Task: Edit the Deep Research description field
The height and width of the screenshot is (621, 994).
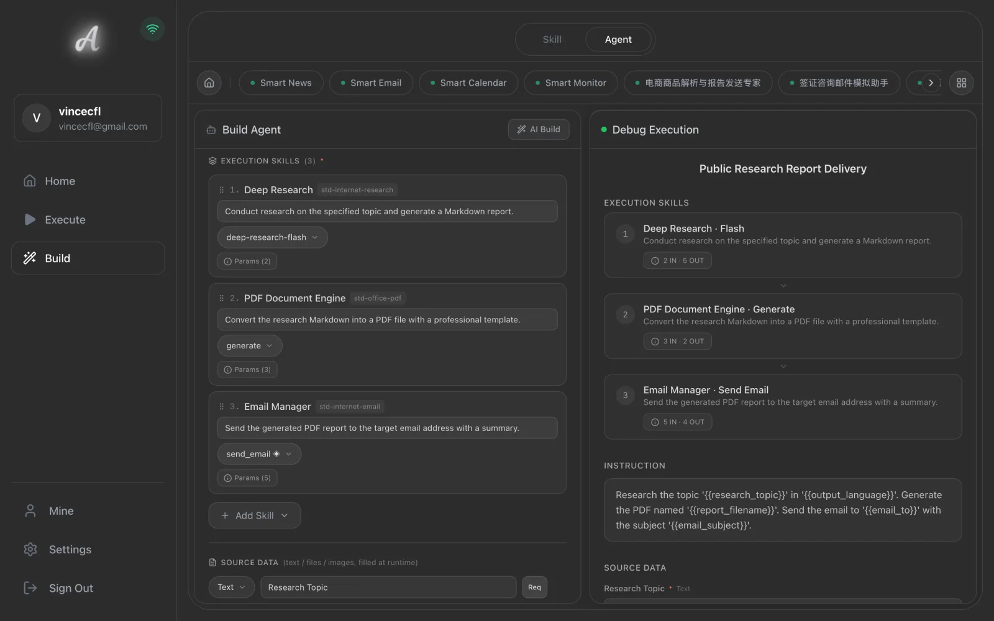Action: pyautogui.click(x=387, y=211)
